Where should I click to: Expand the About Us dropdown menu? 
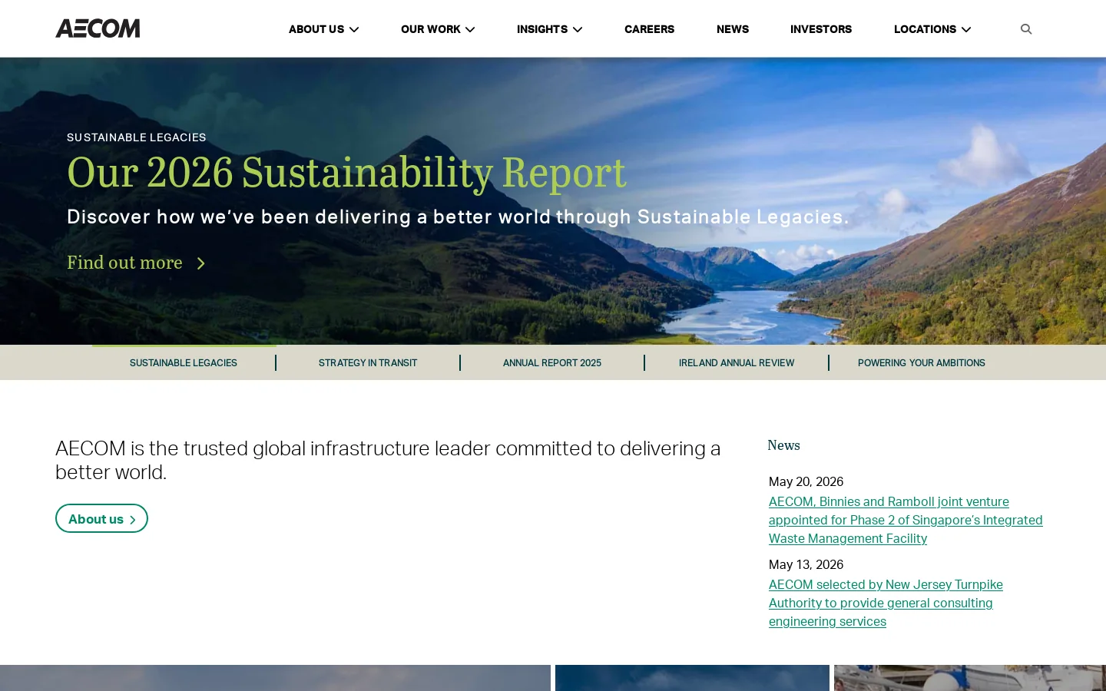(x=323, y=29)
